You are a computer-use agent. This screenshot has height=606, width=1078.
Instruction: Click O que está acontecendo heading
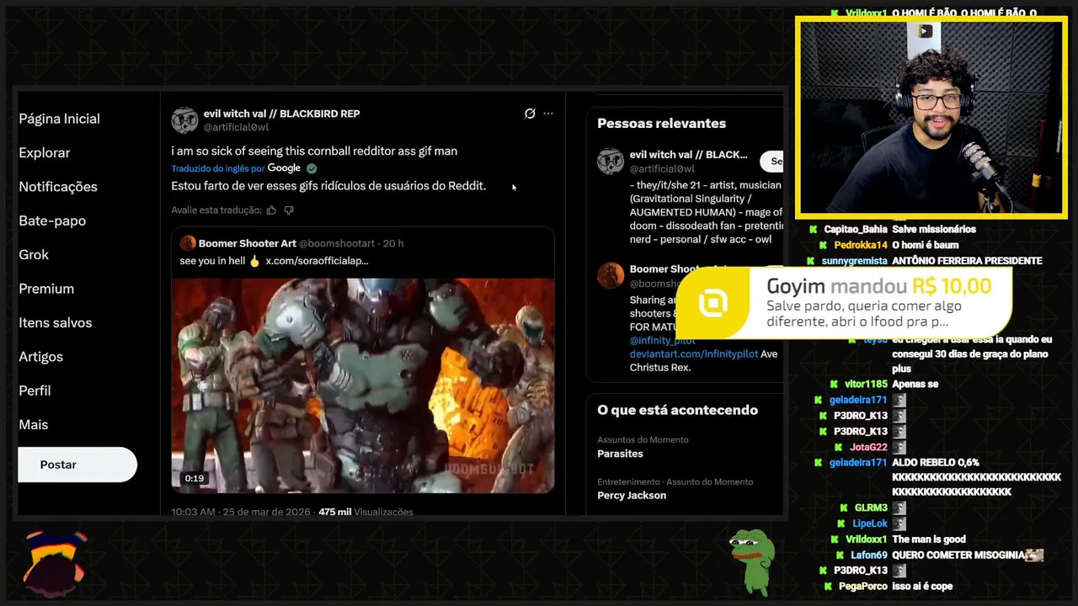pyautogui.click(x=677, y=410)
